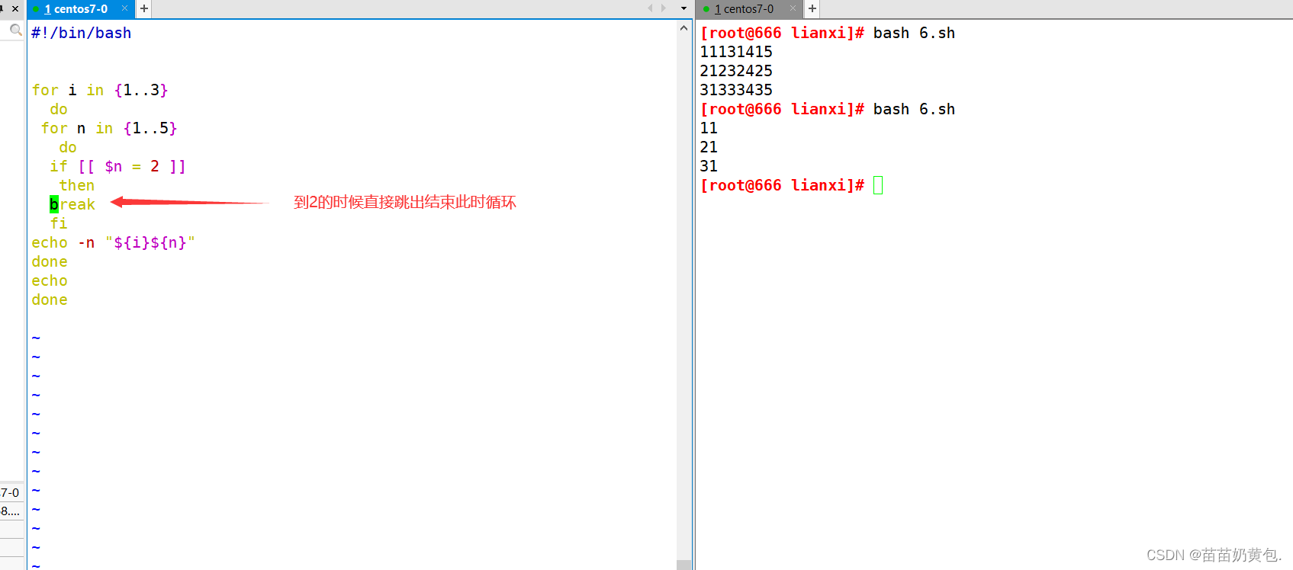Image resolution: width=1293 pixels, height=570 pixels.
Task: Close the left pane centos7-0 tab
Action: coord(124,8)
